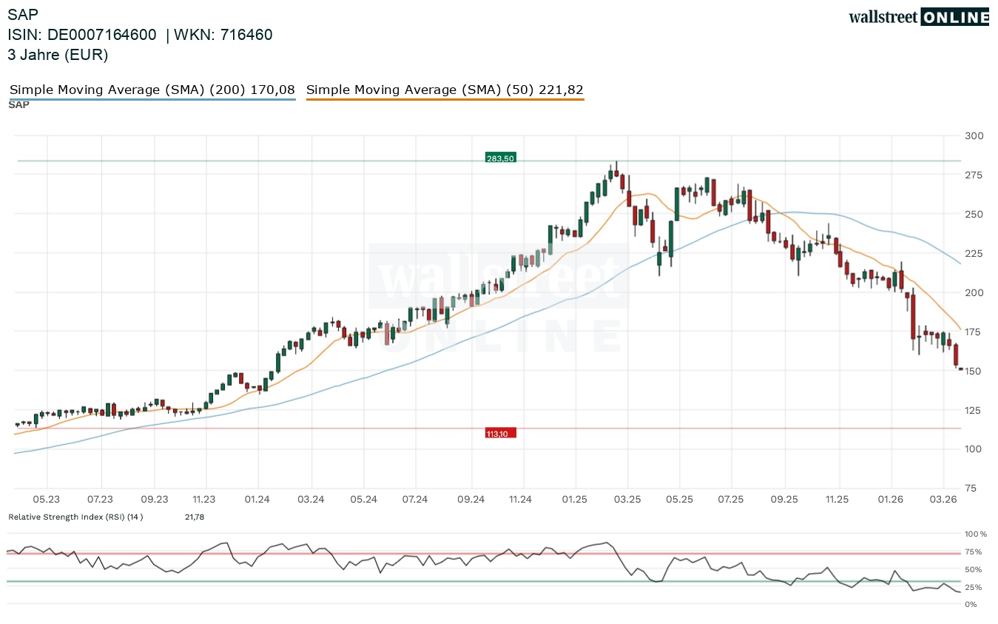Toggle the Simple Moving Average (200) legend entry
The width and height of the screenshot is (998, 624).
152,90
